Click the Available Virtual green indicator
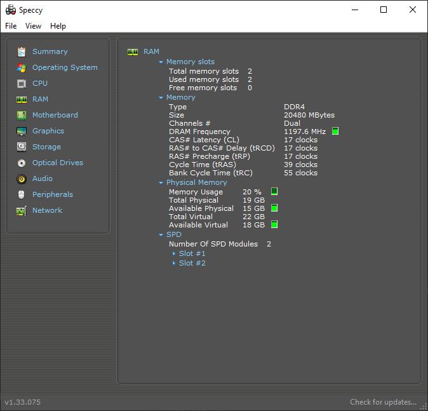 [274, 224]
